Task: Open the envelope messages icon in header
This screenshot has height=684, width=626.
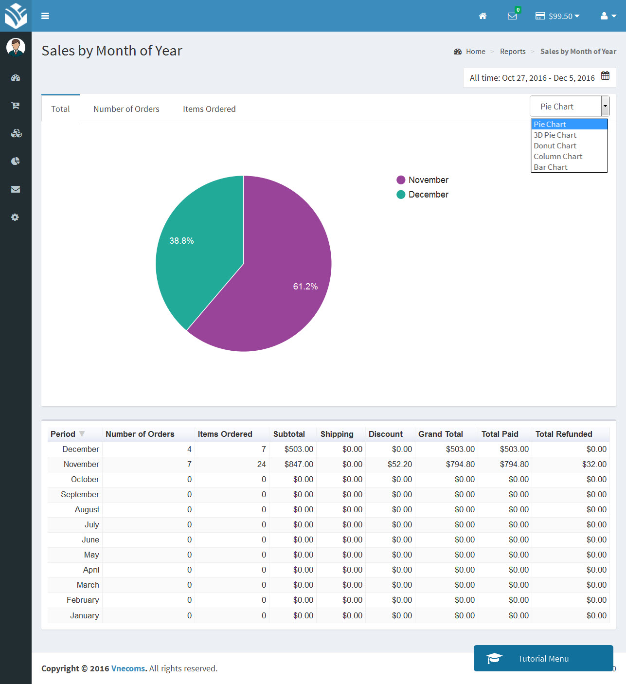Action: (512, 16)
